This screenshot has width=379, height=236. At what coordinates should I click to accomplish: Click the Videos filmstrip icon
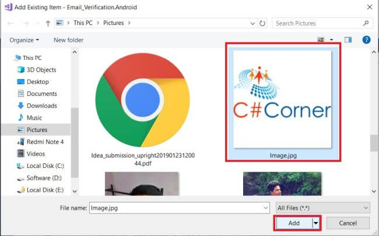21,153
